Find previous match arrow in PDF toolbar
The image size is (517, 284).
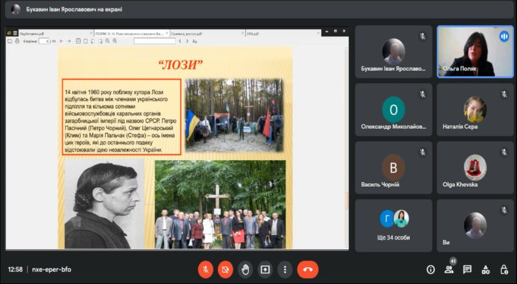(x=180, y=41)
